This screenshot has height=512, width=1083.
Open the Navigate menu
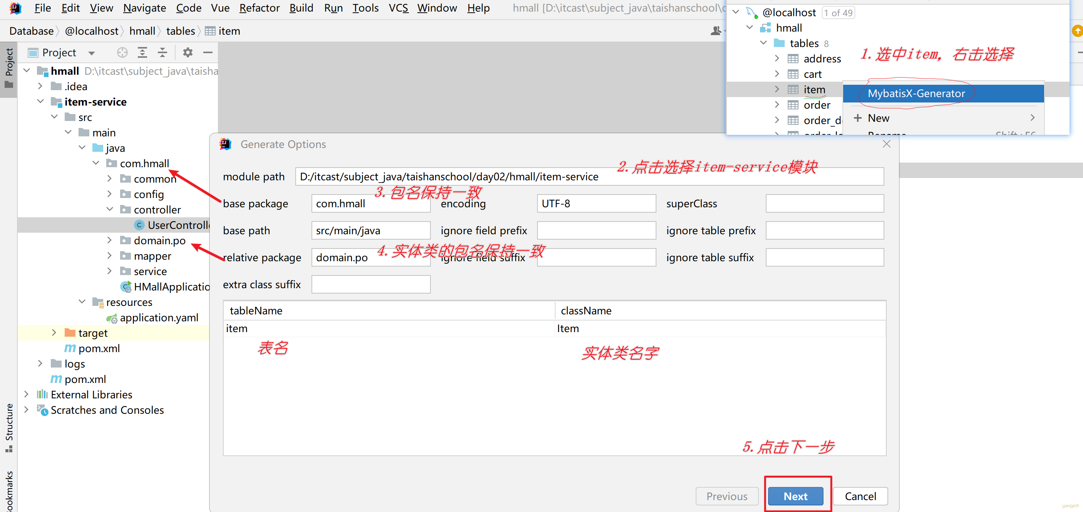click(x=144, y=8)
